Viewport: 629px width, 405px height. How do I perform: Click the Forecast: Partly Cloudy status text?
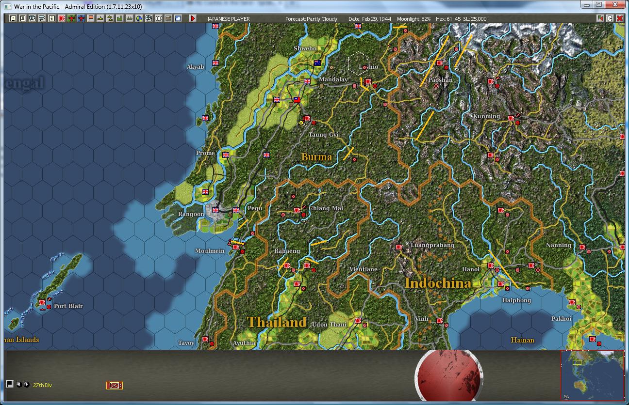[x=311, y=19]
